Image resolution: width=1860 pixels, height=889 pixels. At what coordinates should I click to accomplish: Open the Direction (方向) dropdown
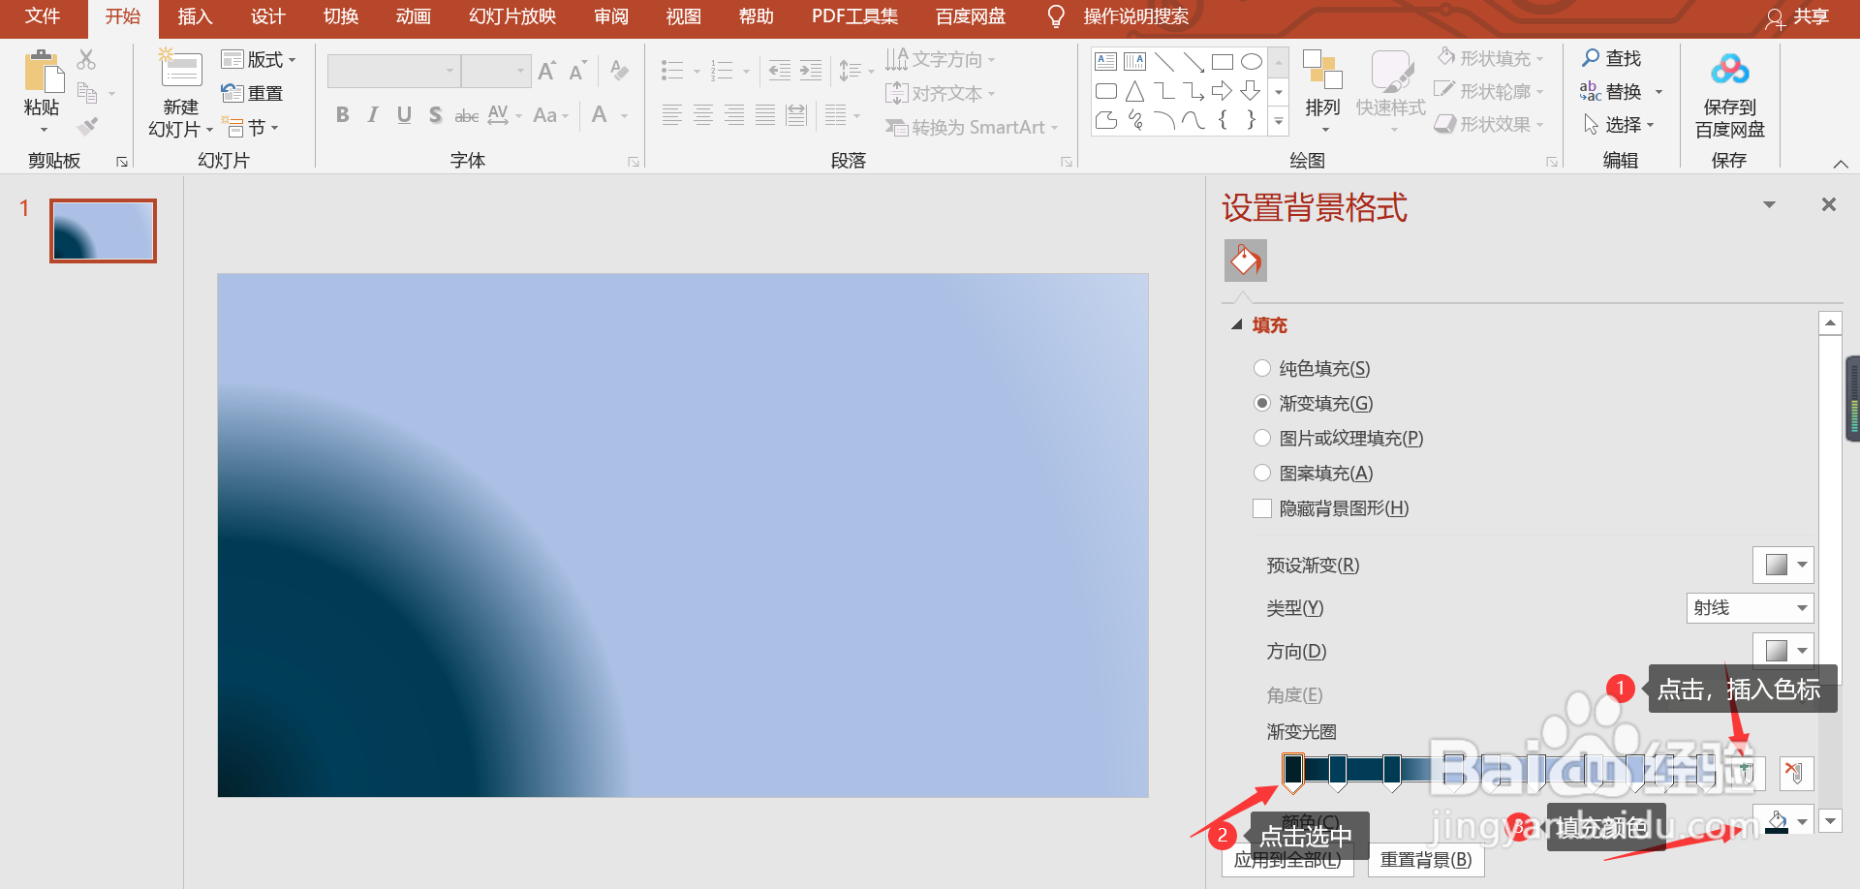click(x=1782, y=651)
